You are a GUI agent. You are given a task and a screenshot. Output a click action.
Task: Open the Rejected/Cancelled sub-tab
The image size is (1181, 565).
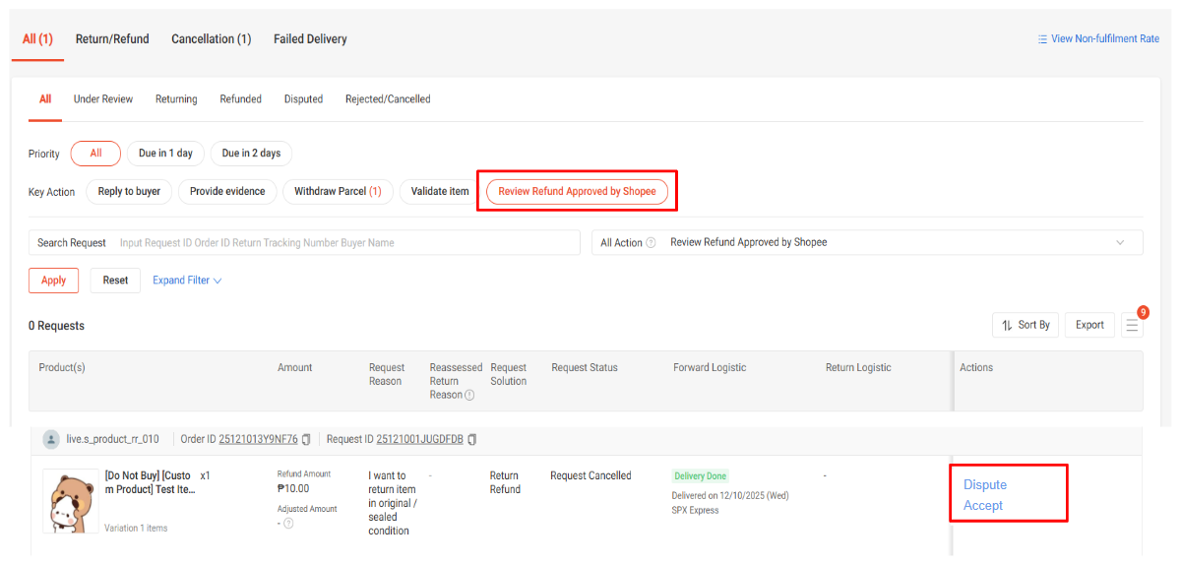388,99
